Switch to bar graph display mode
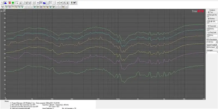This screenshot has width=218, height=109. click(x=34, y=3)
